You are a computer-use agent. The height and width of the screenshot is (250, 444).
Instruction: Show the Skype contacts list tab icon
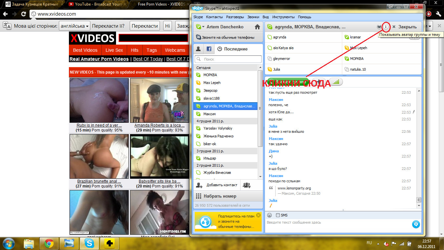tap(198, 49)
